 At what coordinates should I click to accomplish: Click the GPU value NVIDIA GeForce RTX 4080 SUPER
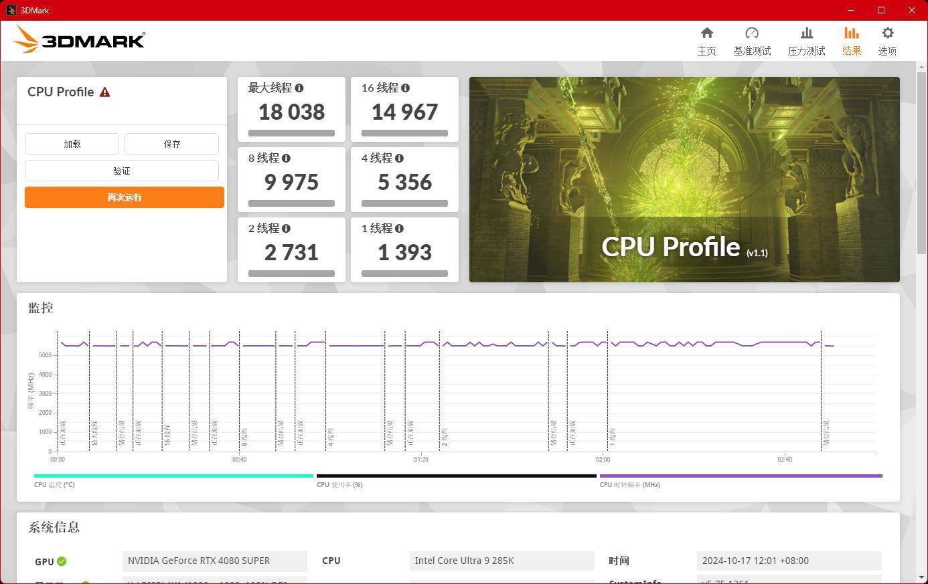(215, 561)
